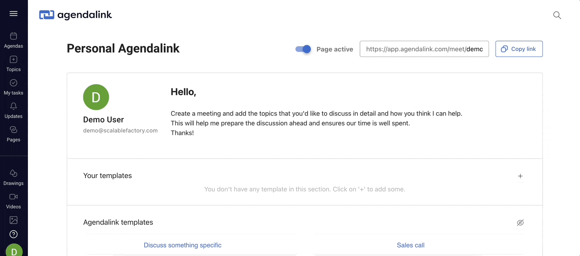
Task: Open the help question mark icon
Action: [13, 234]
